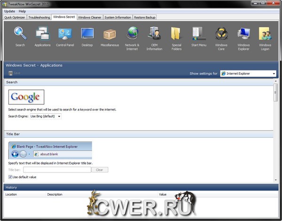This screenshot has height=221, width=282.
Task: Open the System Information tab
Action: click(x=118, y=17)
